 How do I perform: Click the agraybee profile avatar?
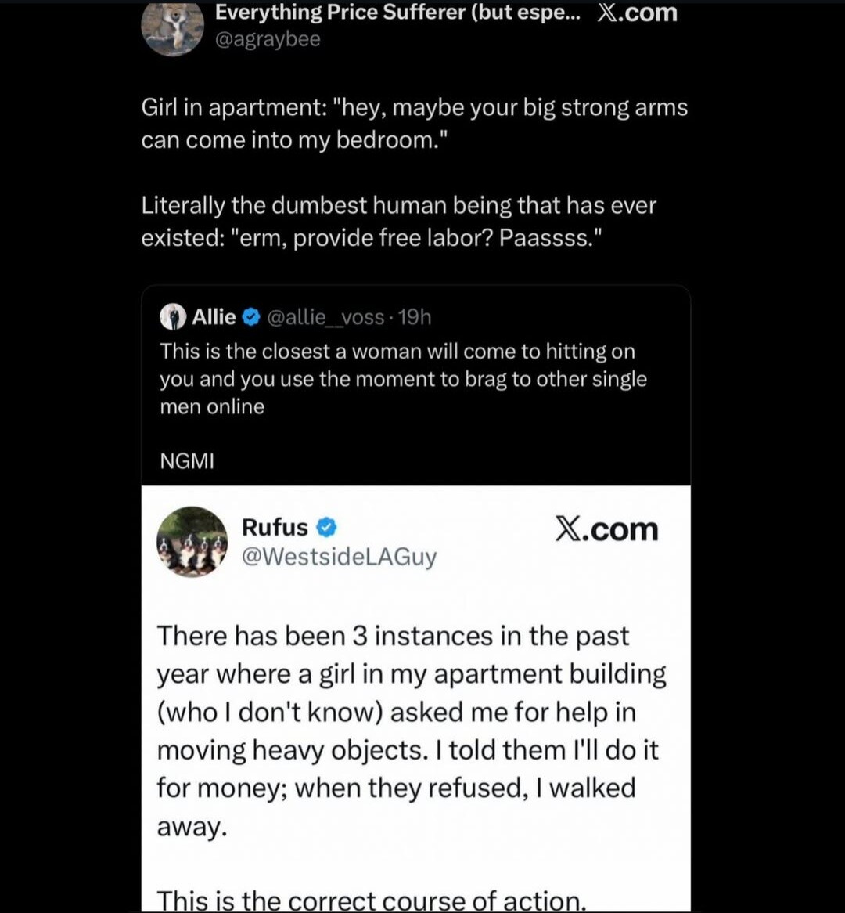(x=173, y=27)
